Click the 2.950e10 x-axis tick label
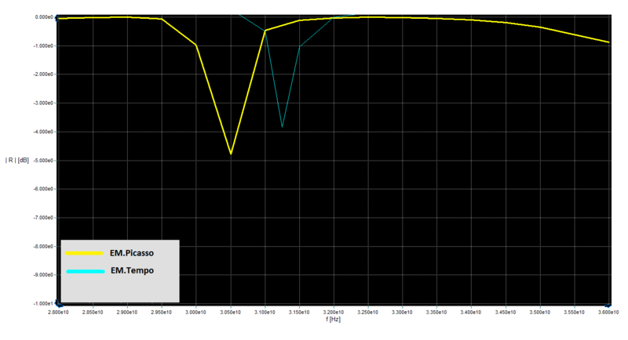Viewport: 628px width, 340px height. coord(162,312)
